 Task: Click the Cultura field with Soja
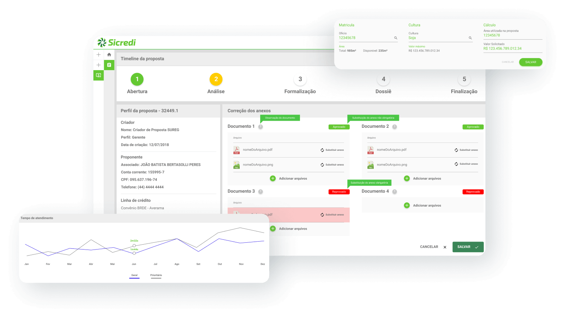coord(440,38)
